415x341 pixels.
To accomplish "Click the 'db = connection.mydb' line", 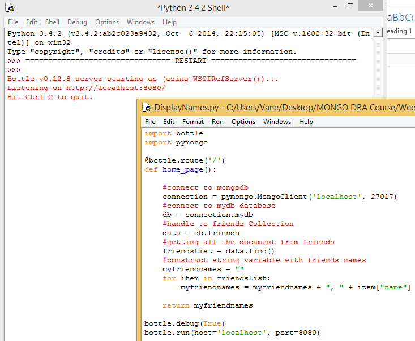I will (208, 215).
